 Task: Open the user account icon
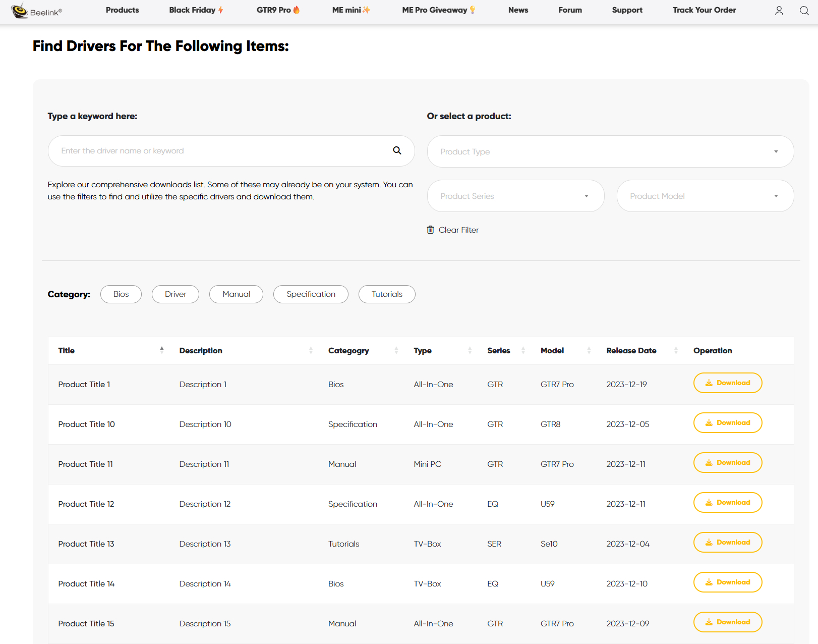click(779, 11)
